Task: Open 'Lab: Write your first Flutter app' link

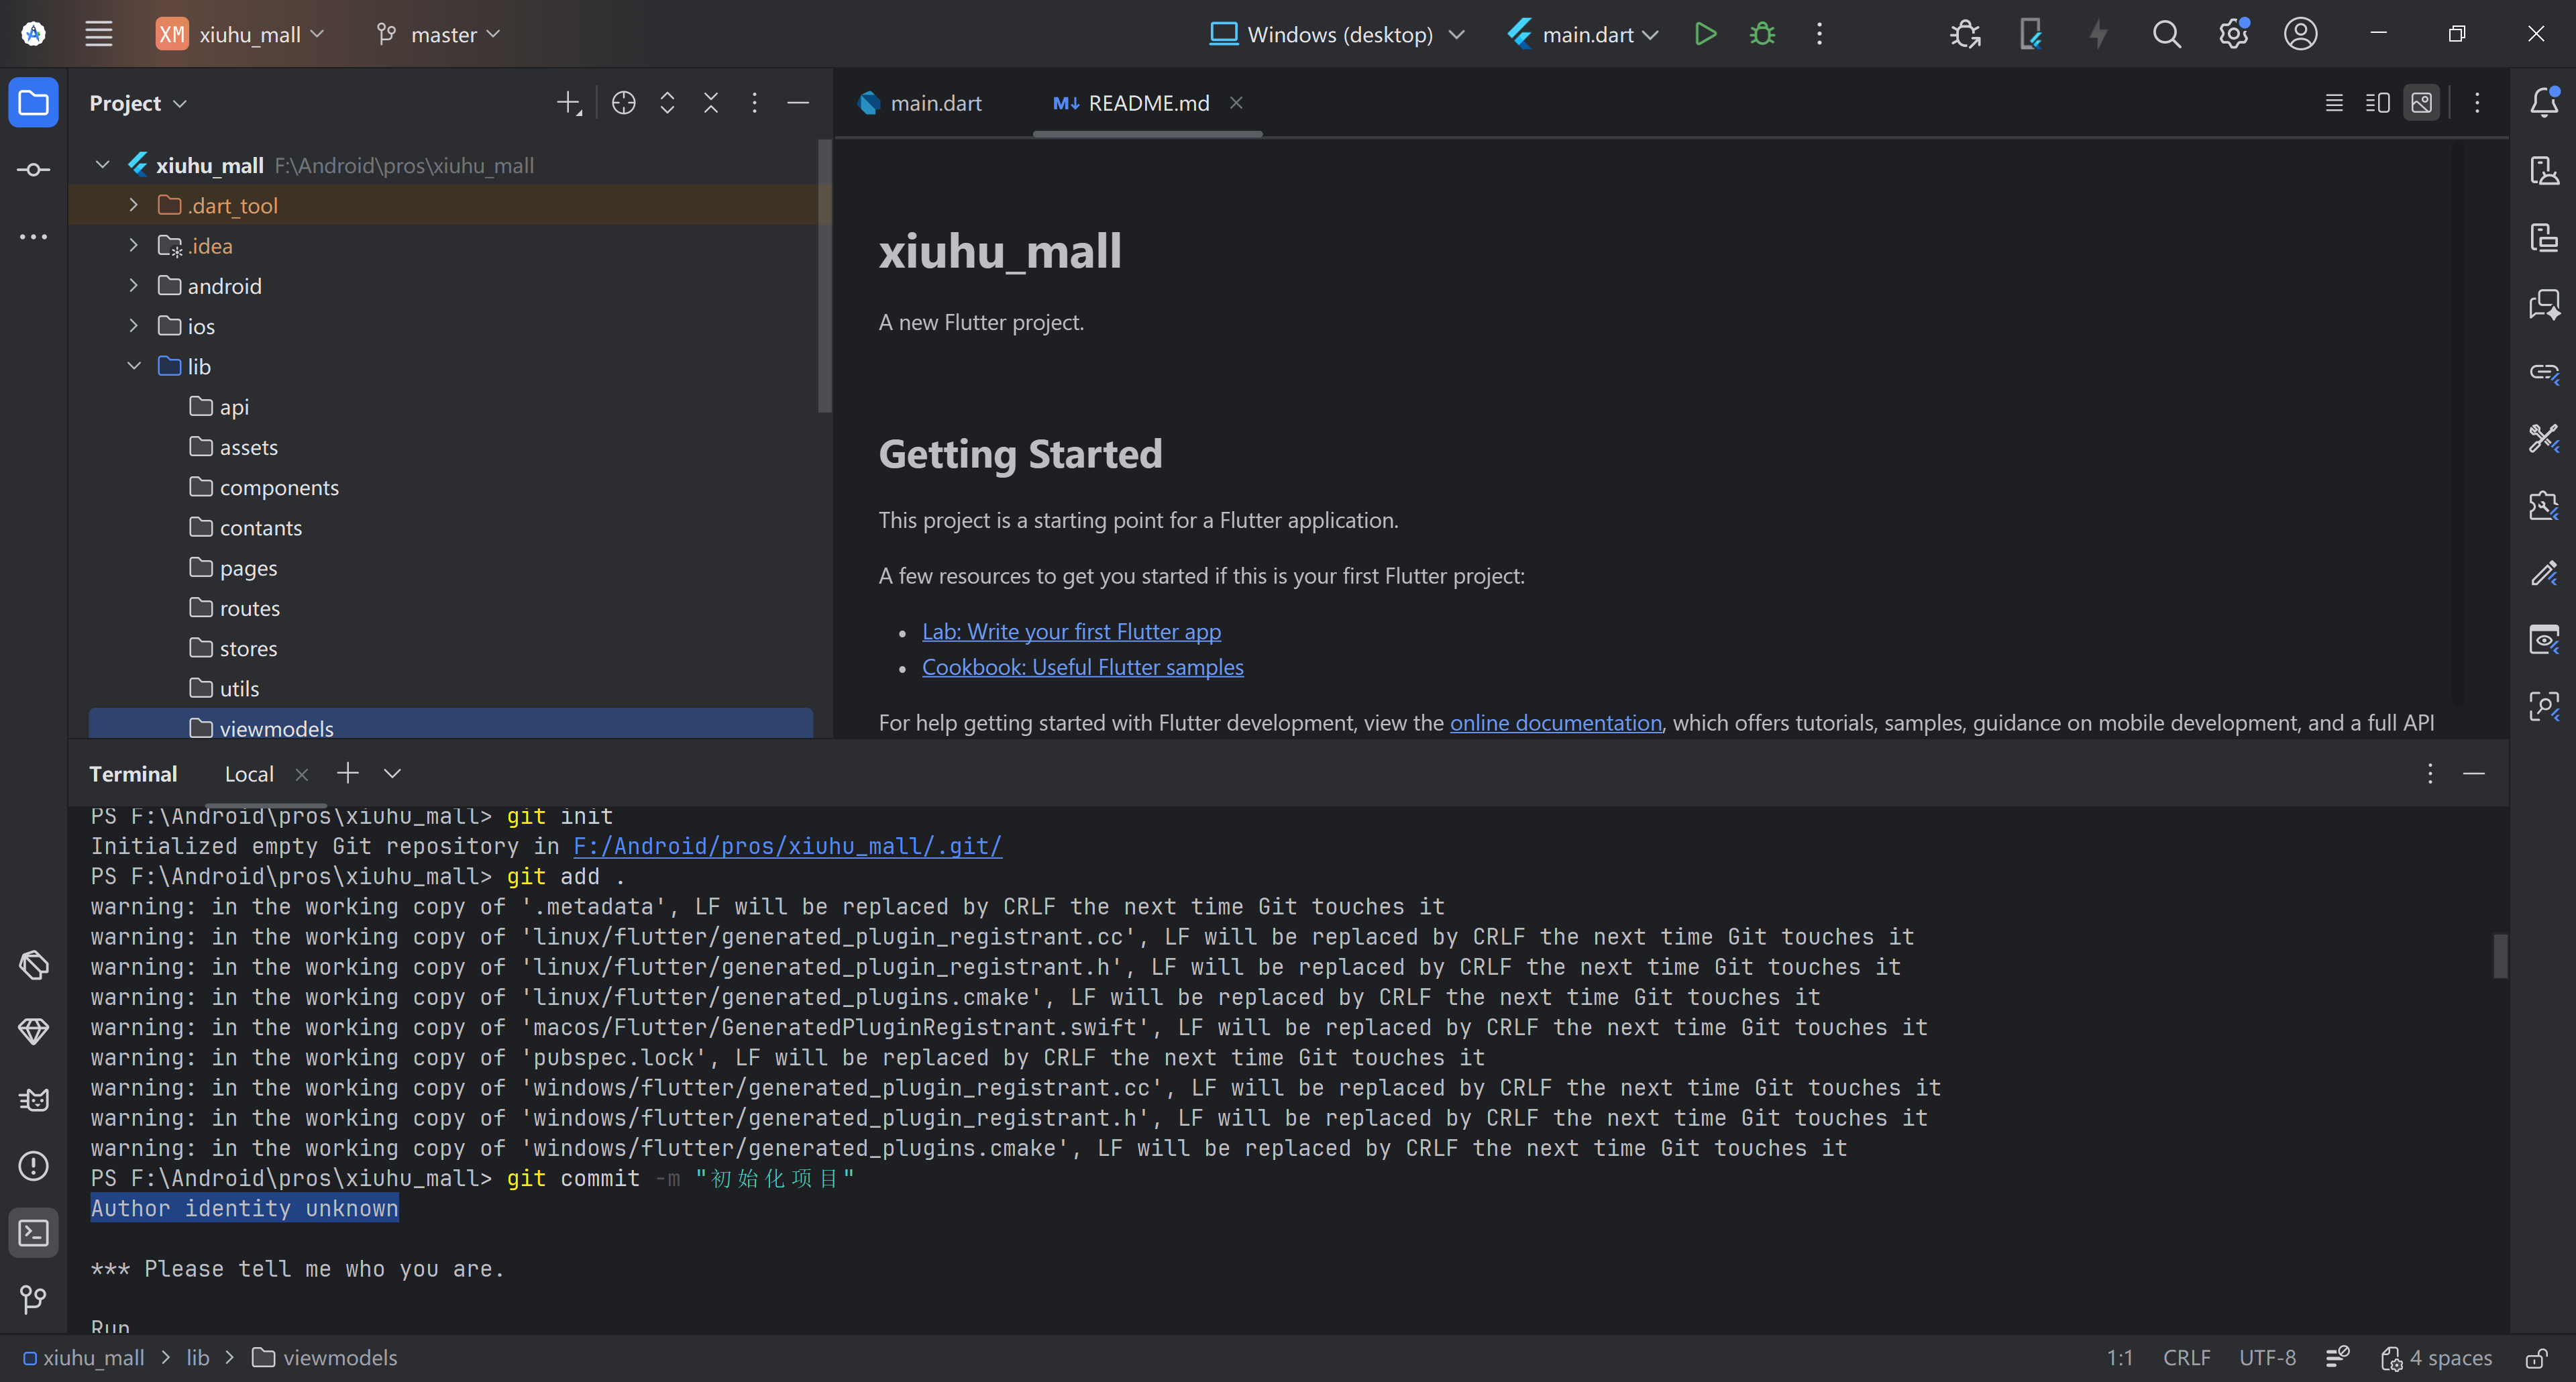Action: (x=1071, y=632)
